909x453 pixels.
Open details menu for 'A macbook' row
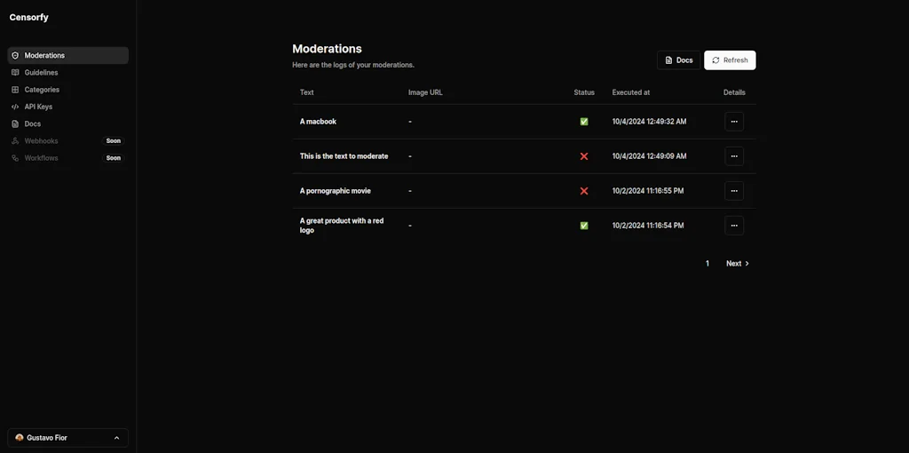point(734,122)
